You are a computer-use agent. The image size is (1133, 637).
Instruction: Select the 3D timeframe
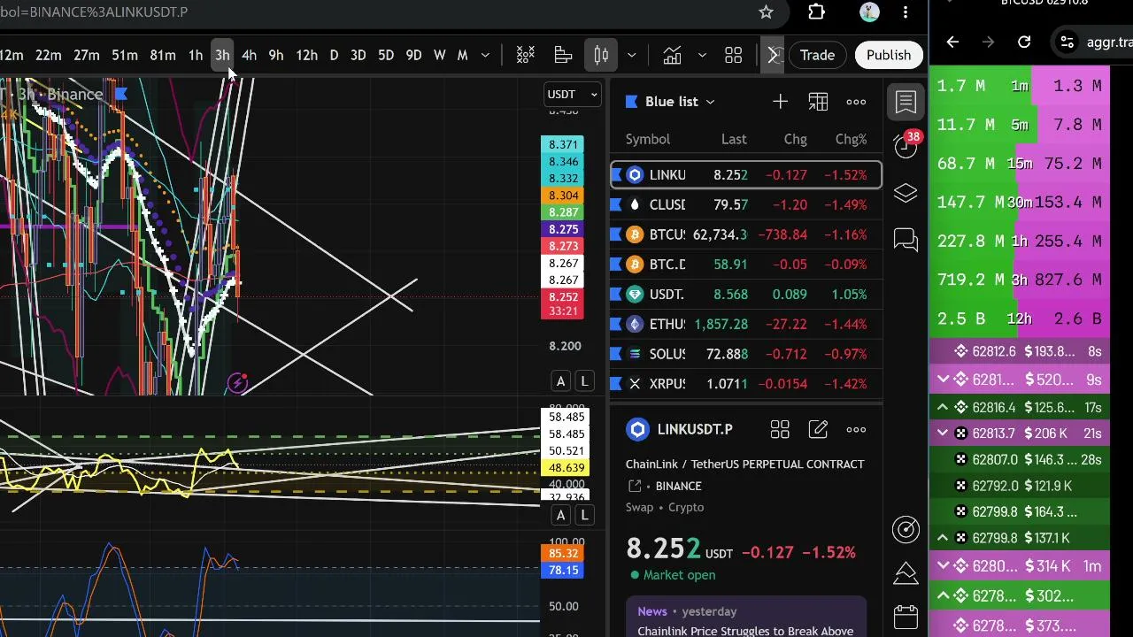click(x=358, y=56)
